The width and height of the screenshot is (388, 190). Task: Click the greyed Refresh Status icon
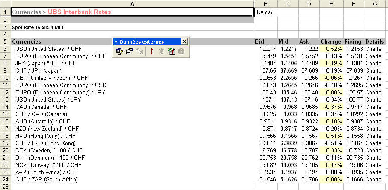coord(181,51)
